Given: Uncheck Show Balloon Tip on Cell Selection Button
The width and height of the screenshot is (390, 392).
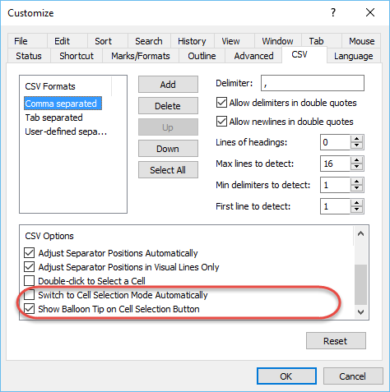Looking at the screenshot, I should [29, 309].
